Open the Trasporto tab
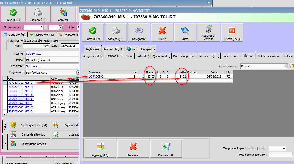 click(x=68, y=35)
